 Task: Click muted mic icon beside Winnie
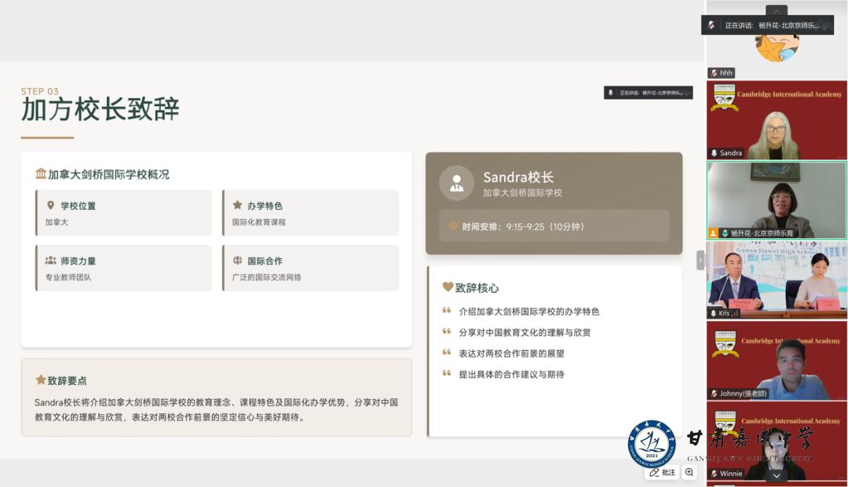click(714, 474)
